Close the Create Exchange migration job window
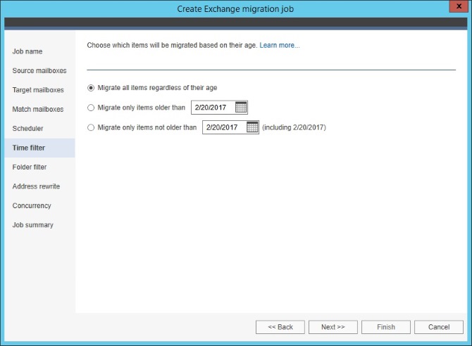The width and height of the screenshot is (472, 346). [x=459, y=6]
